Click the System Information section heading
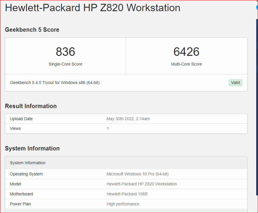 coord(32,148)
